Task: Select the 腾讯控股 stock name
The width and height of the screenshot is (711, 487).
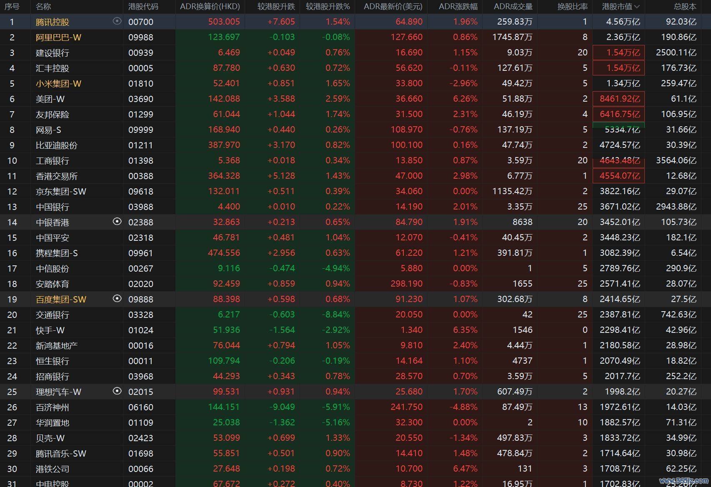Action: tap(53, 22)
